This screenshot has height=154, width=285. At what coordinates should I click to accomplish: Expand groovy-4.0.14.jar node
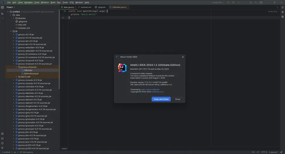point(13,35)
